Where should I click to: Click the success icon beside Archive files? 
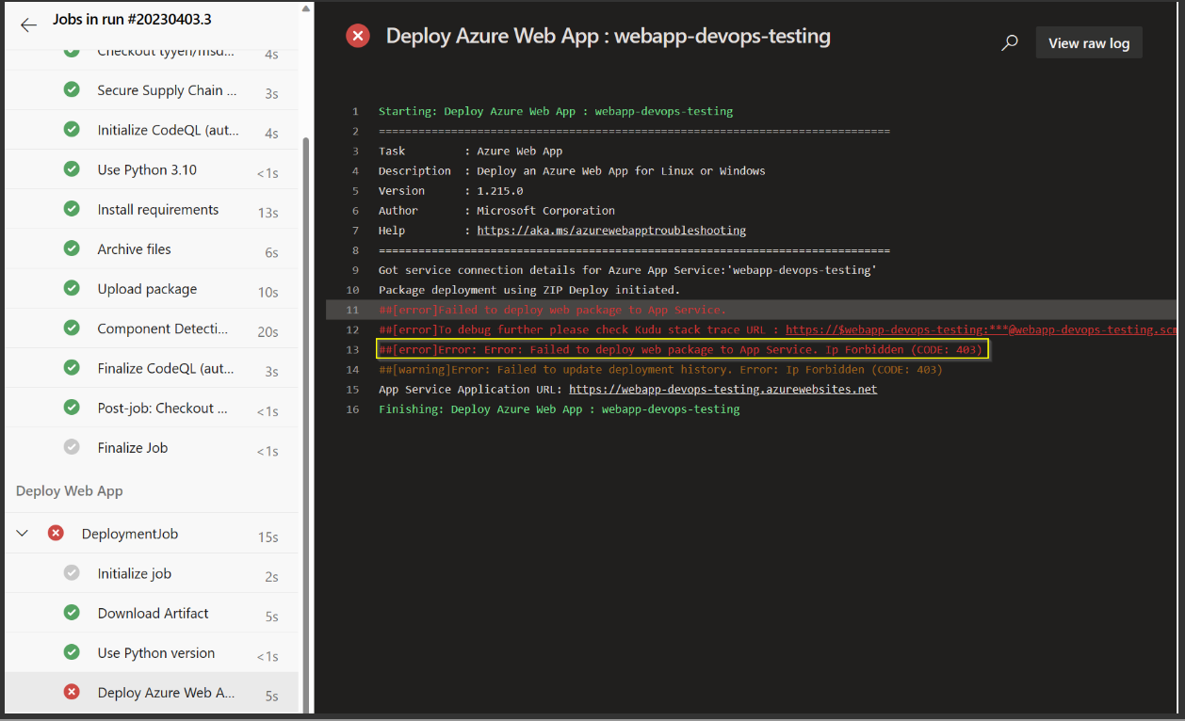(x=72, y=248)
